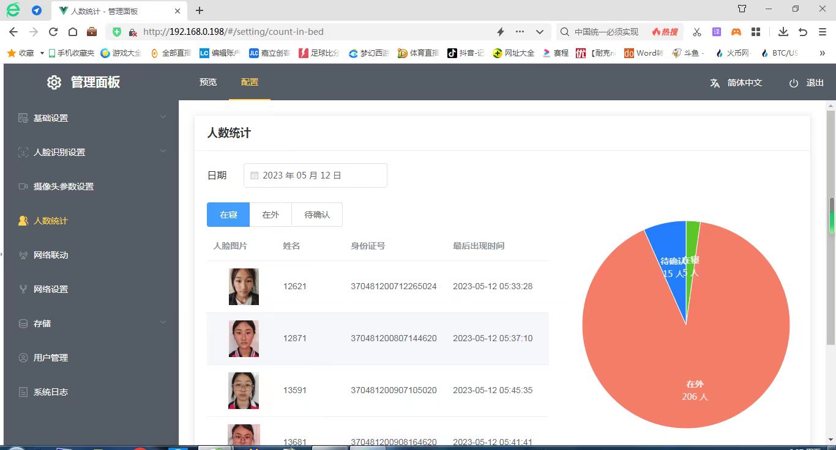This screenshot has height=450, width=836.
Task: Select the 在寝 filter button
Action: (228, 215)
